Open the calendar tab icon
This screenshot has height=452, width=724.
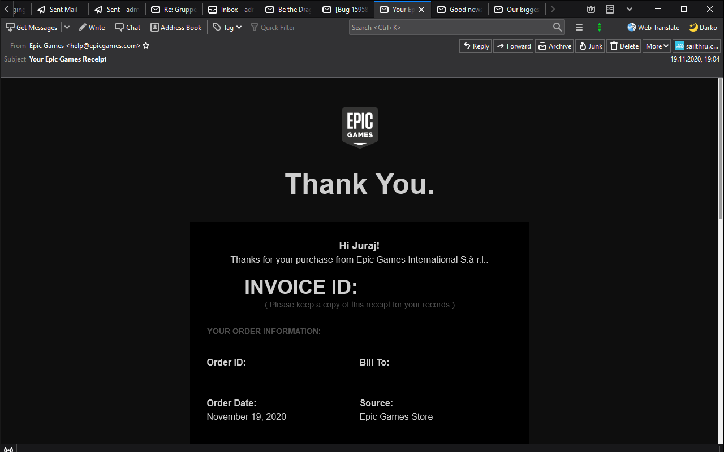[591, 9]
